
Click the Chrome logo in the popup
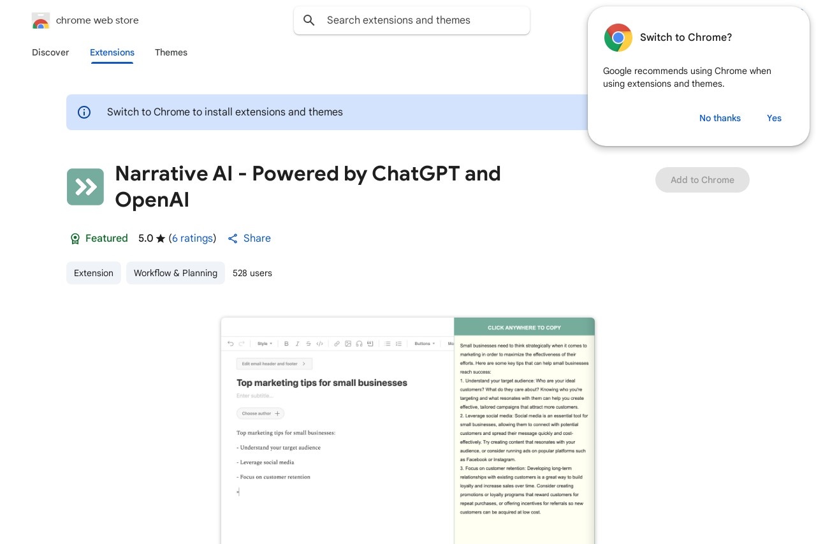click(618, 38)
